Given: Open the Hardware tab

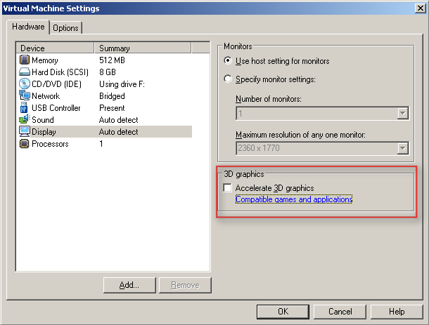Looking at the screenshot, I should tap(29, 27).
